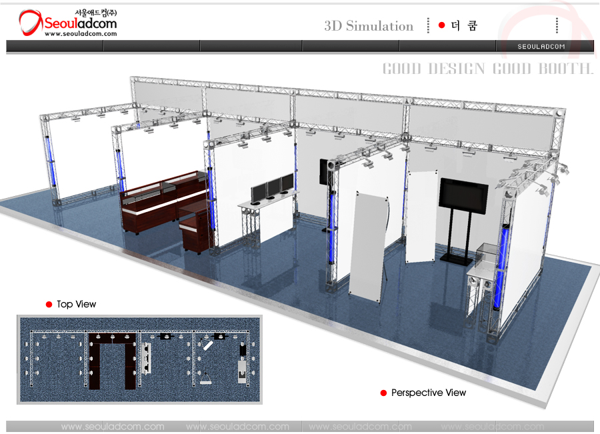This screenshot has width=600, height=434.
Task: Click the red bullet beside Top View
Action: tap(49, 304)
